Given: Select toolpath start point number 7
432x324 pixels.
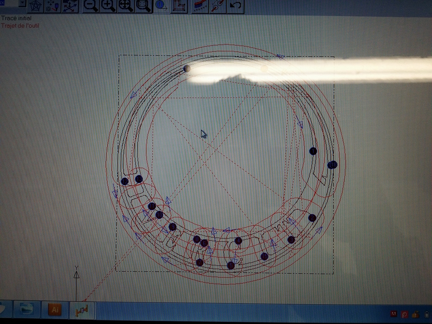Looking at the screenshot, I should (200, 262).
